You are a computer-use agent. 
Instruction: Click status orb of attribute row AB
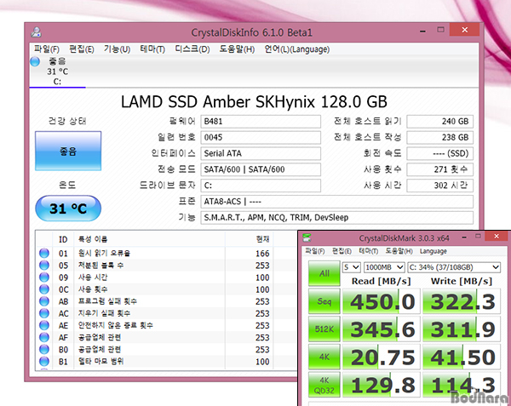pos(44,301)
